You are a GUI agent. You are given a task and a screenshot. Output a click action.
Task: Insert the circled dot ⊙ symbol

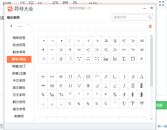click(88, 76)
